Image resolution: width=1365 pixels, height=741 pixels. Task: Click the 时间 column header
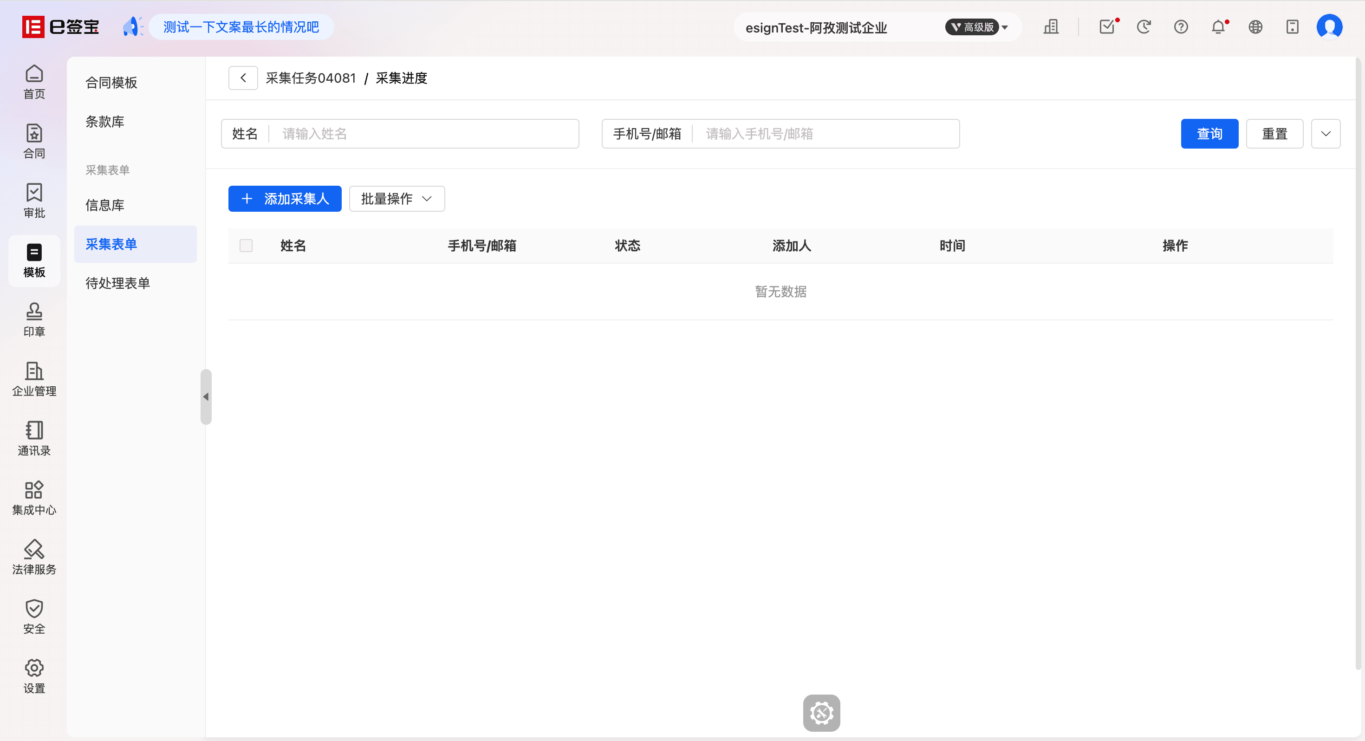[952, 246]
